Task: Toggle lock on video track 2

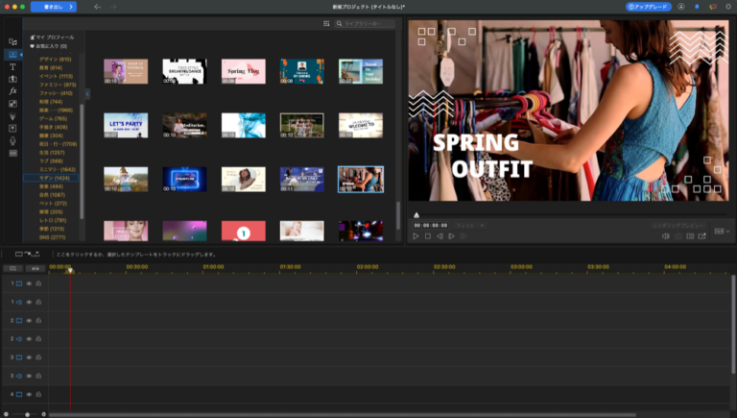Action: 38,320
